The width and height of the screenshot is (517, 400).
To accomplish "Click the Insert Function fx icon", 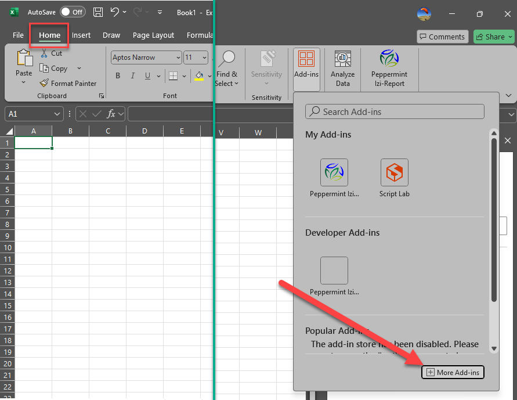I will click(x=110, y=114).
